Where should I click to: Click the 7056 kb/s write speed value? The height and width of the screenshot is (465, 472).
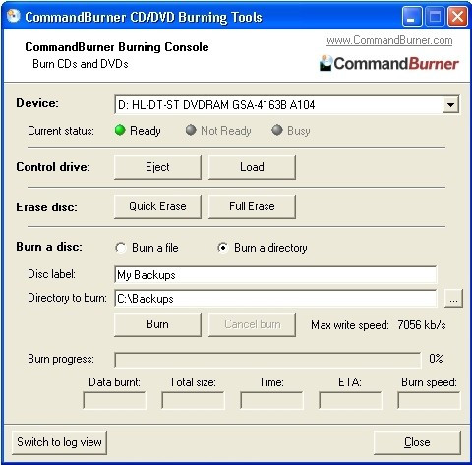[422, 325]
